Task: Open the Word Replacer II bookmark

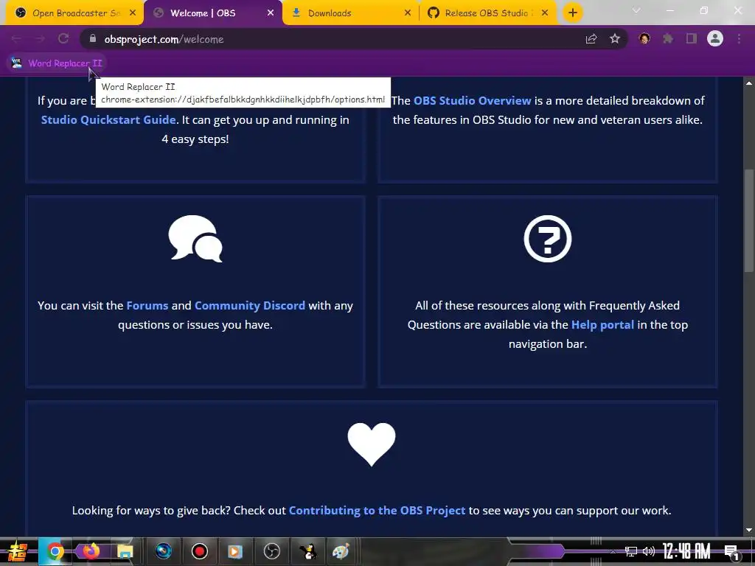Action: [57, 63]
